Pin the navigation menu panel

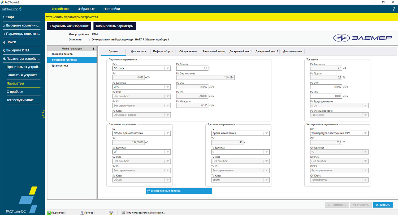point(93,49)
